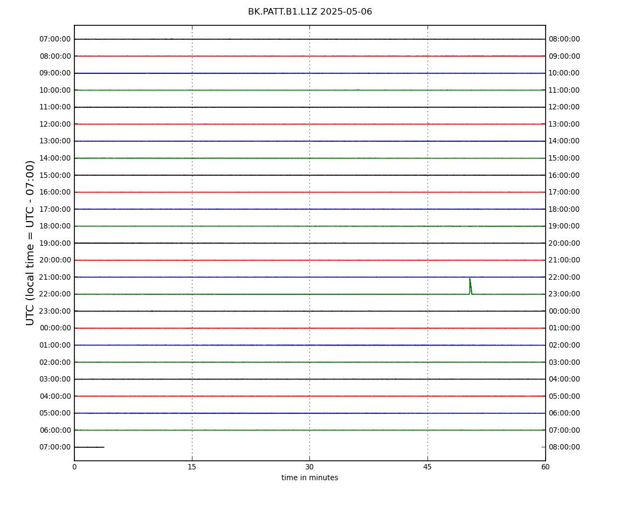620x512 pixels.
Task: Click right-axis end time 23:00:00
Action: (x=564, y=294)
